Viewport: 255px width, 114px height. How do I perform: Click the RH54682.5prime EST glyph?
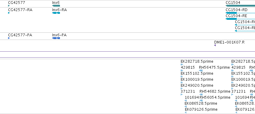click(201, 94)
